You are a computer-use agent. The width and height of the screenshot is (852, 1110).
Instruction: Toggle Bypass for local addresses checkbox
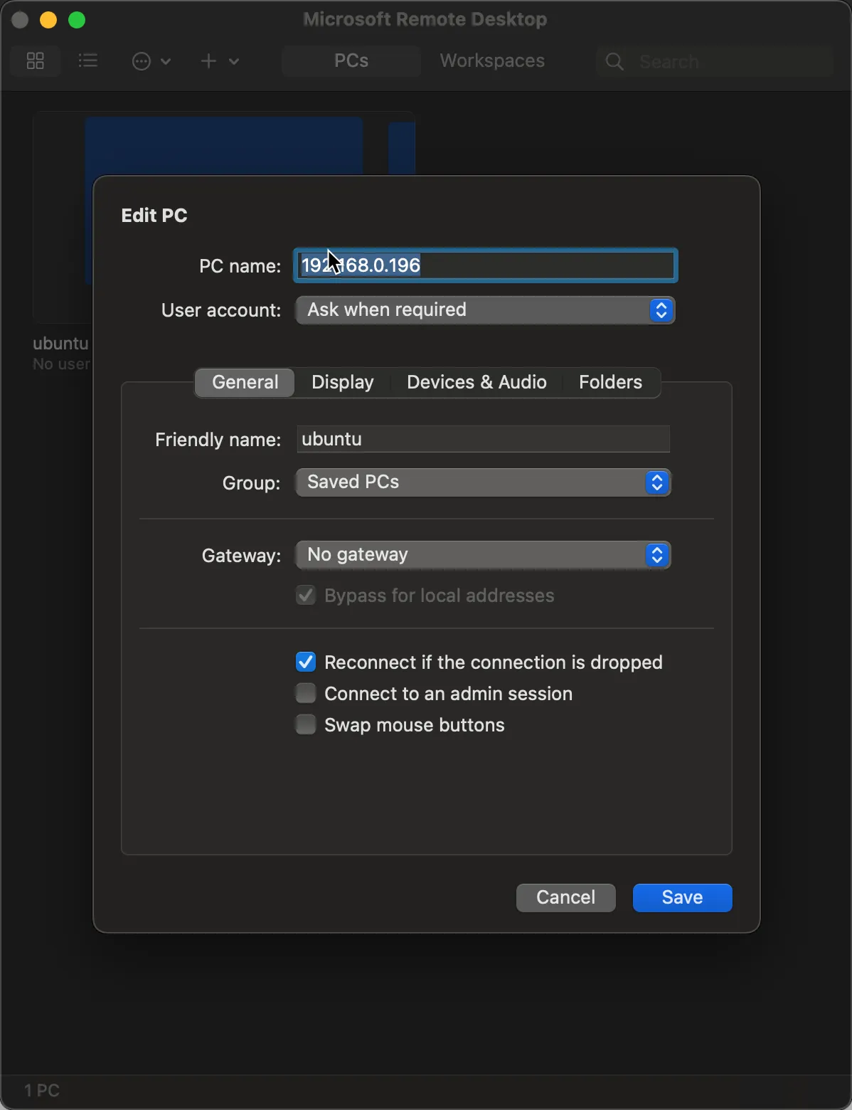coord(306,596)
